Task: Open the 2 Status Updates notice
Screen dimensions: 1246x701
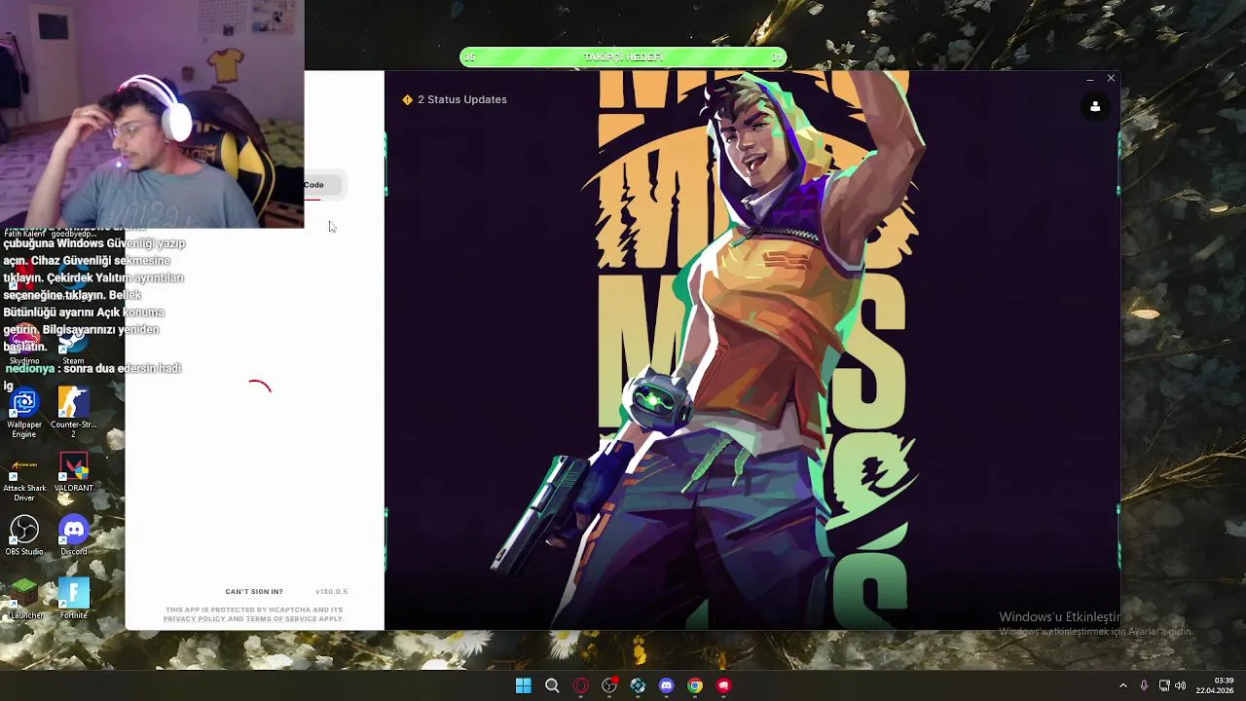Action: click(x=455, y=99)
